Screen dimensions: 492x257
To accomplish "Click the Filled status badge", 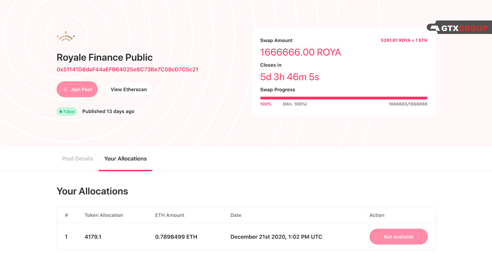I will [x=67, y=112].
